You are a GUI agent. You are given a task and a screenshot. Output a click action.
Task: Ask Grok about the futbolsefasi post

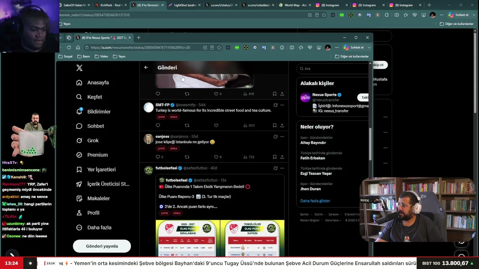click(x=275, y=168)
